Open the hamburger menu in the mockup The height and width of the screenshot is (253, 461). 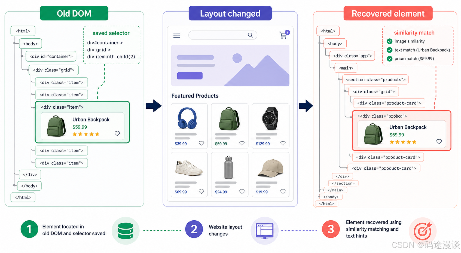click(x=176, y=35)
